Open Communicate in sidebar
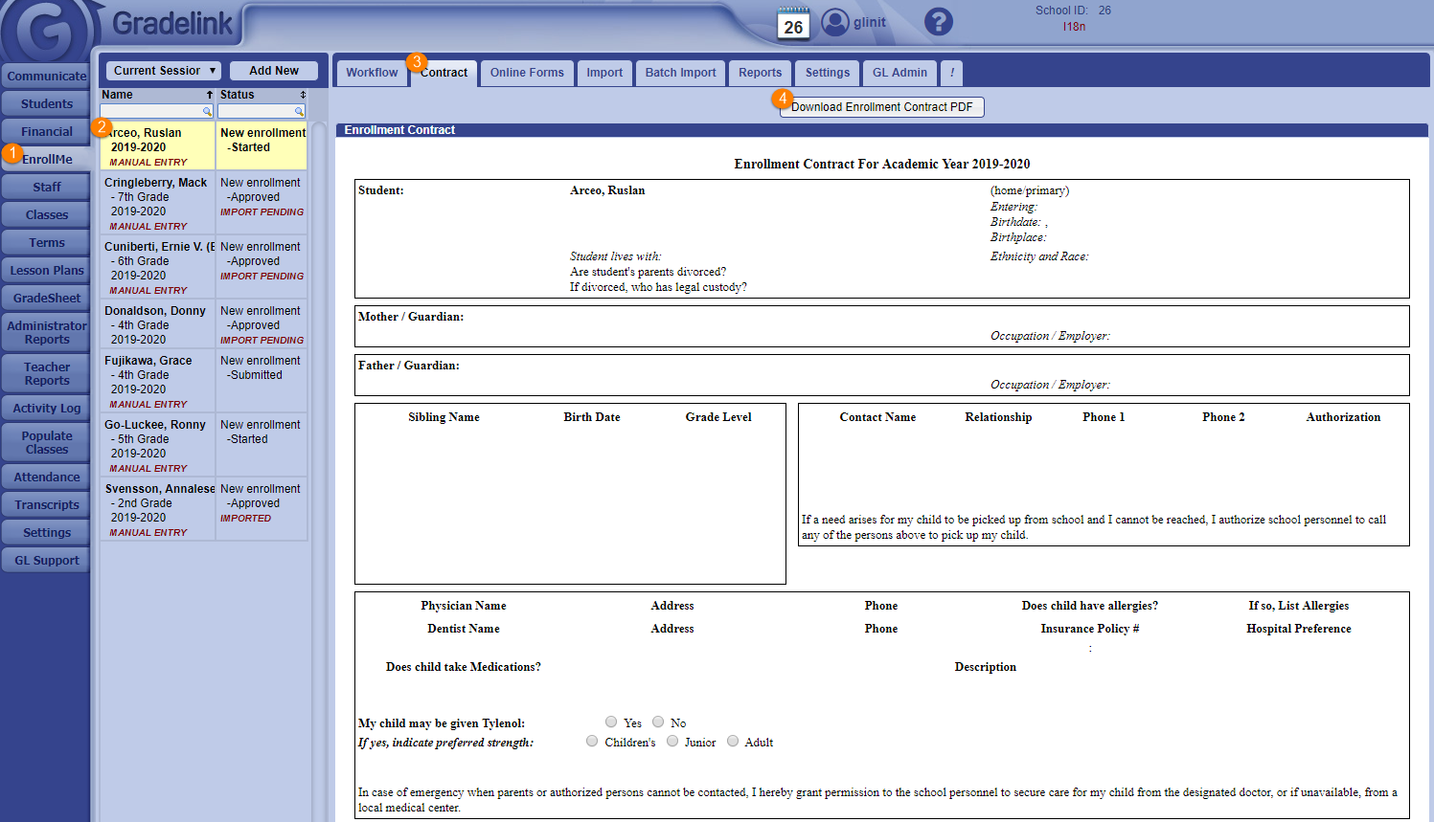 click(x=46, y=77)
